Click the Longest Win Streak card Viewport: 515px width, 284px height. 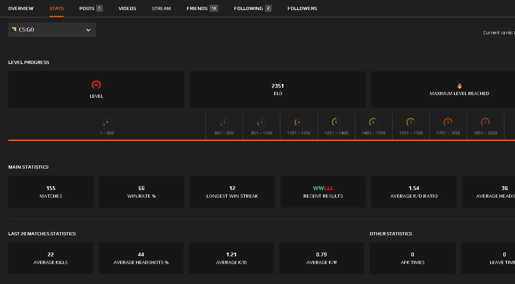tap(232, 192)
